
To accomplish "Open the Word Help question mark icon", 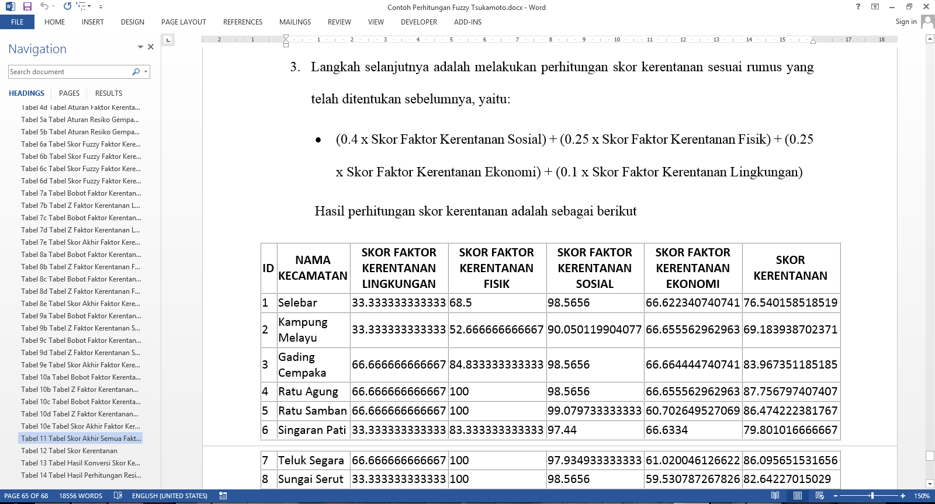I will point(858,6).
